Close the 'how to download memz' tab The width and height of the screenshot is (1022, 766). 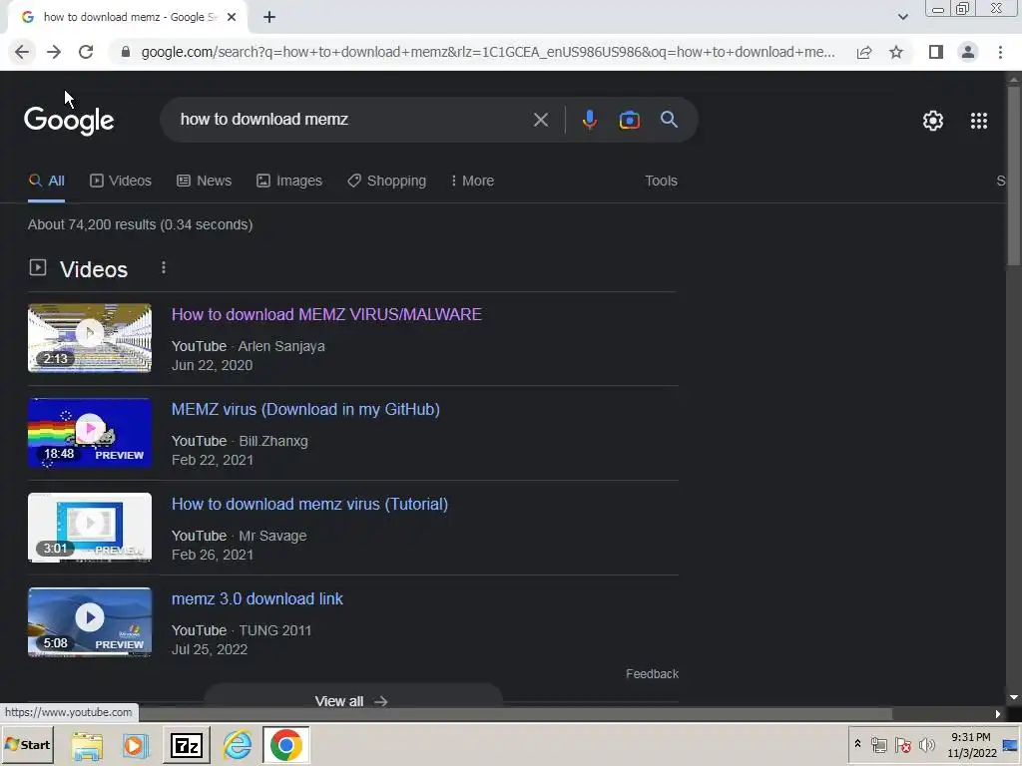232,18
